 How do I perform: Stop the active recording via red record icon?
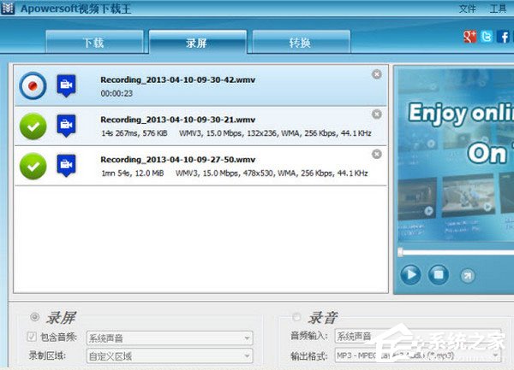coord(33,85)
